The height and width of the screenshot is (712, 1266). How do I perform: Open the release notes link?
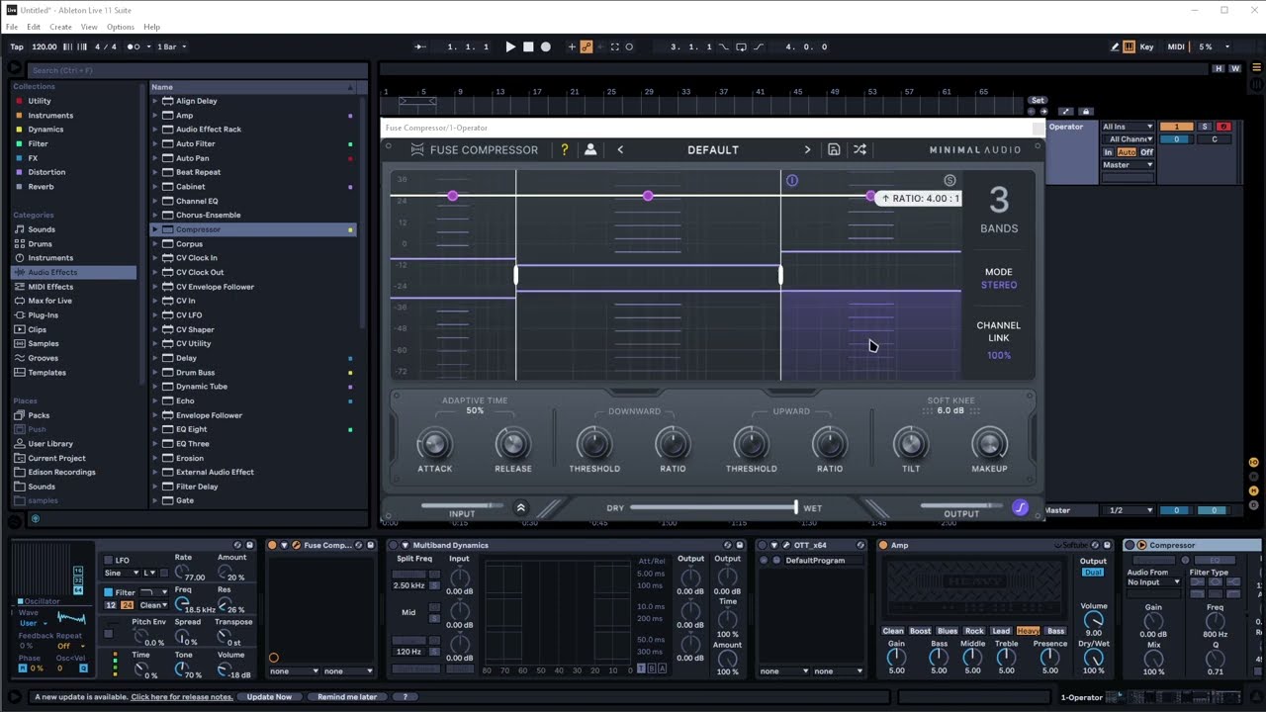(182, 697)
